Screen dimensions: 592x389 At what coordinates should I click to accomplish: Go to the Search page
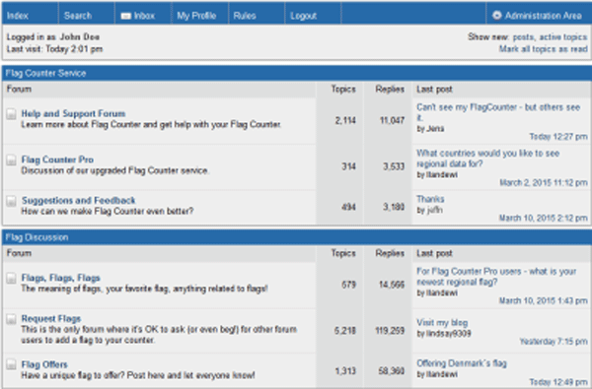78,16
